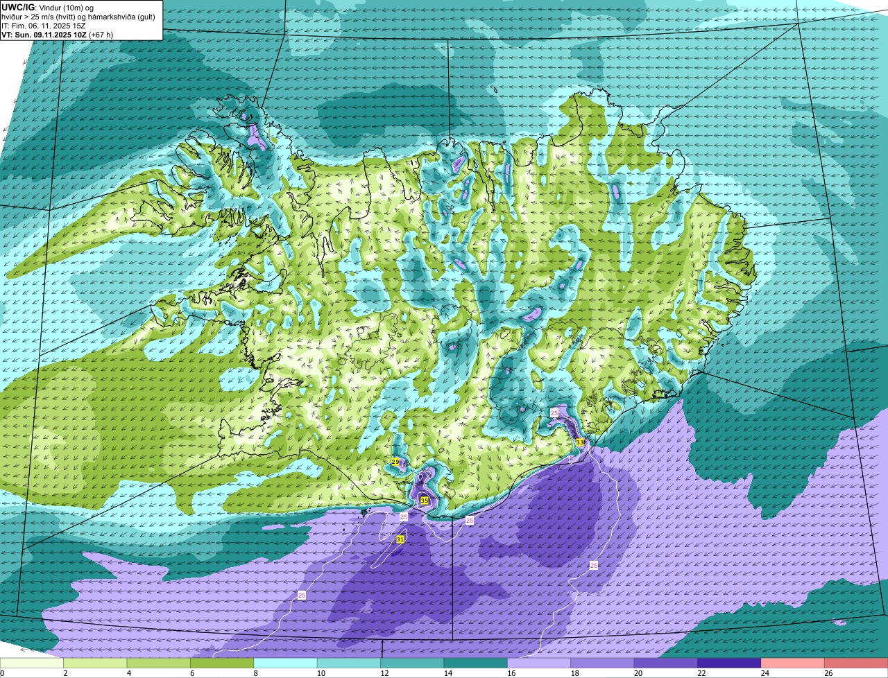The height and width of the screenshot is (678, 888).
Task: Click the 4–6 m/s green legend swatch
Action: tap(159, 663)
